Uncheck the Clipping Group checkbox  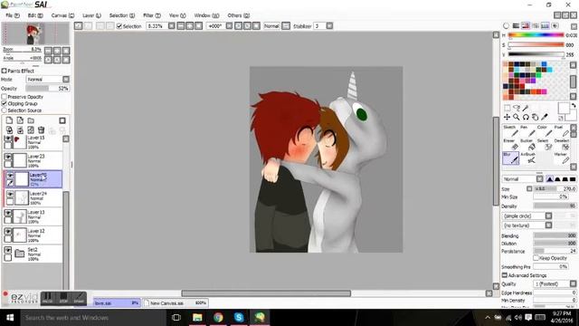coord(5,103)
